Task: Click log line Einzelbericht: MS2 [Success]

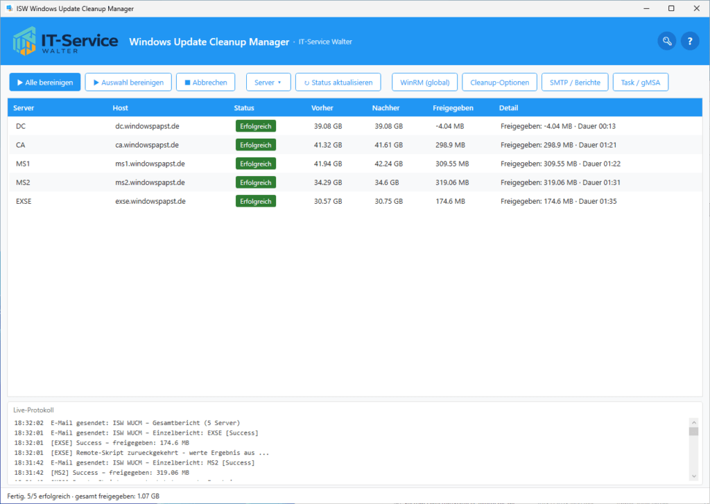Action: 134,462
